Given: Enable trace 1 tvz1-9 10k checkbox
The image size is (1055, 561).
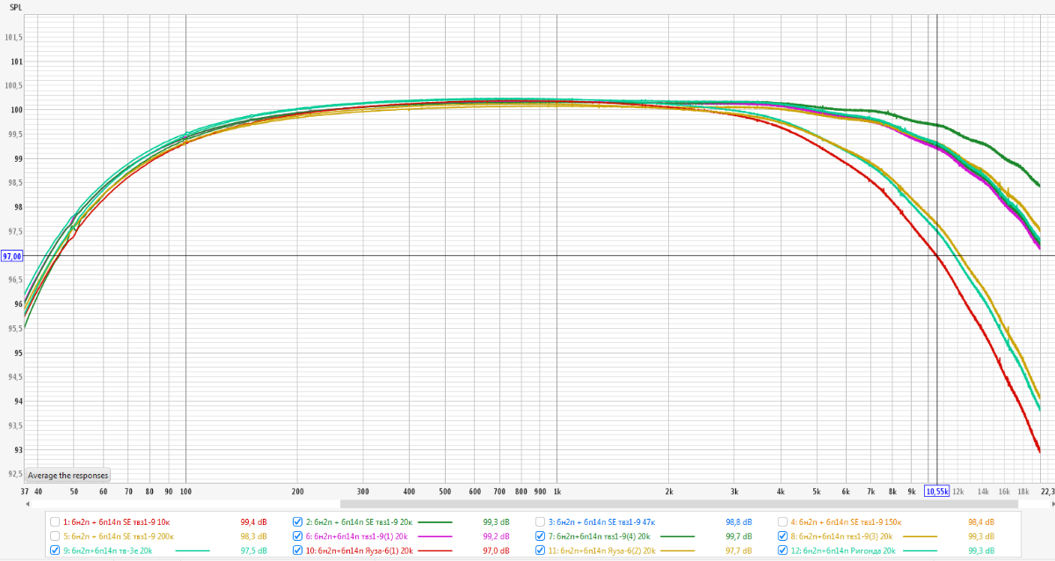Looking at the screenshot, I should click(55, 521).
